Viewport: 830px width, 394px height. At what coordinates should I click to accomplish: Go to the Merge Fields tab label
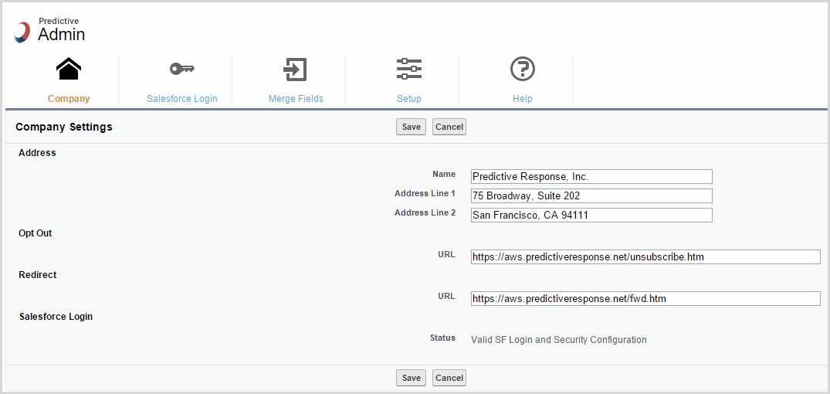(296, 99)
